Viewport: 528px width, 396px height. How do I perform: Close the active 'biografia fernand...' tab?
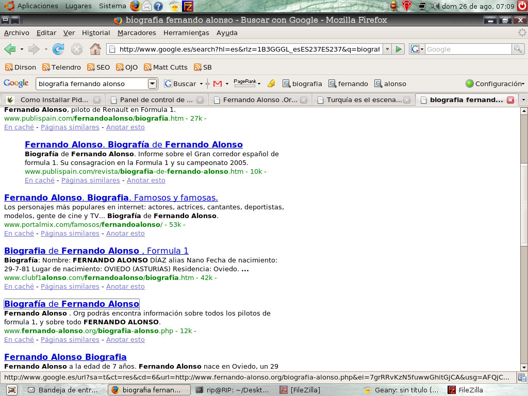coord(510,100)
